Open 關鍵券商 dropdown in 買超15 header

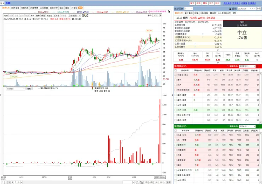[247, 66]
